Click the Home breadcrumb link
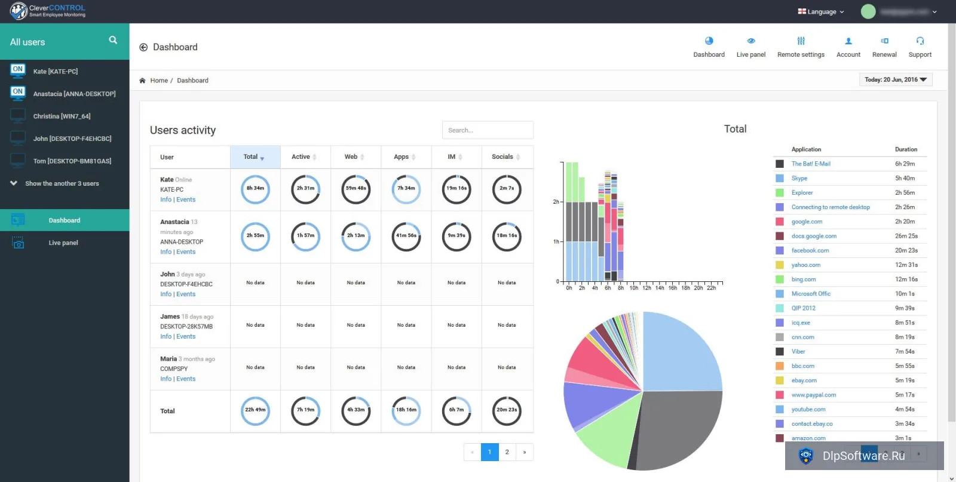Image resolution: width=956 pixels, height=482 pixels. 159,81
